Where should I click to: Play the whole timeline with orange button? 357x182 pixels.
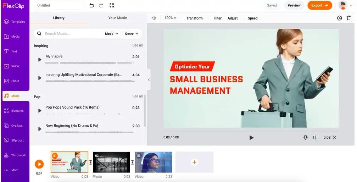[39, 164]
